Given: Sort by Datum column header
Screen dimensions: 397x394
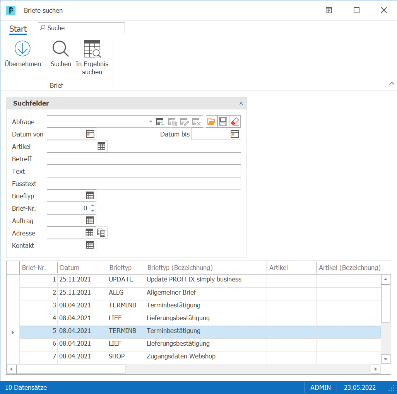Looking at the screenshot, I should click(x=82, y=268).
